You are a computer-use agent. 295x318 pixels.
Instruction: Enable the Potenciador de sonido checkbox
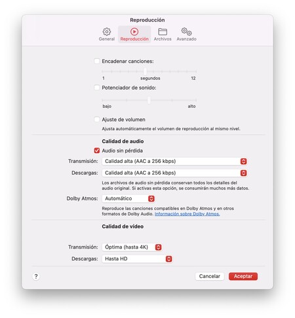point(96,88)
